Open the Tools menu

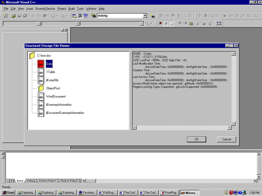point(80,9)
